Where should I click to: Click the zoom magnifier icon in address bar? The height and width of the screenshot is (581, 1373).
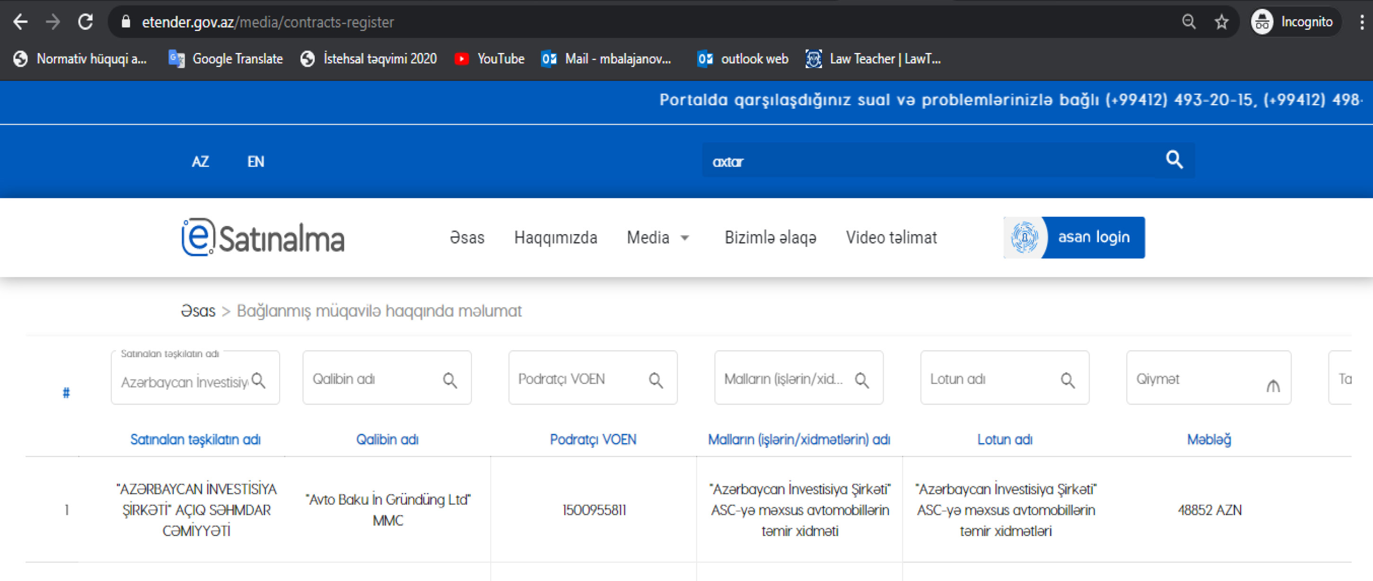[1188, 22]
